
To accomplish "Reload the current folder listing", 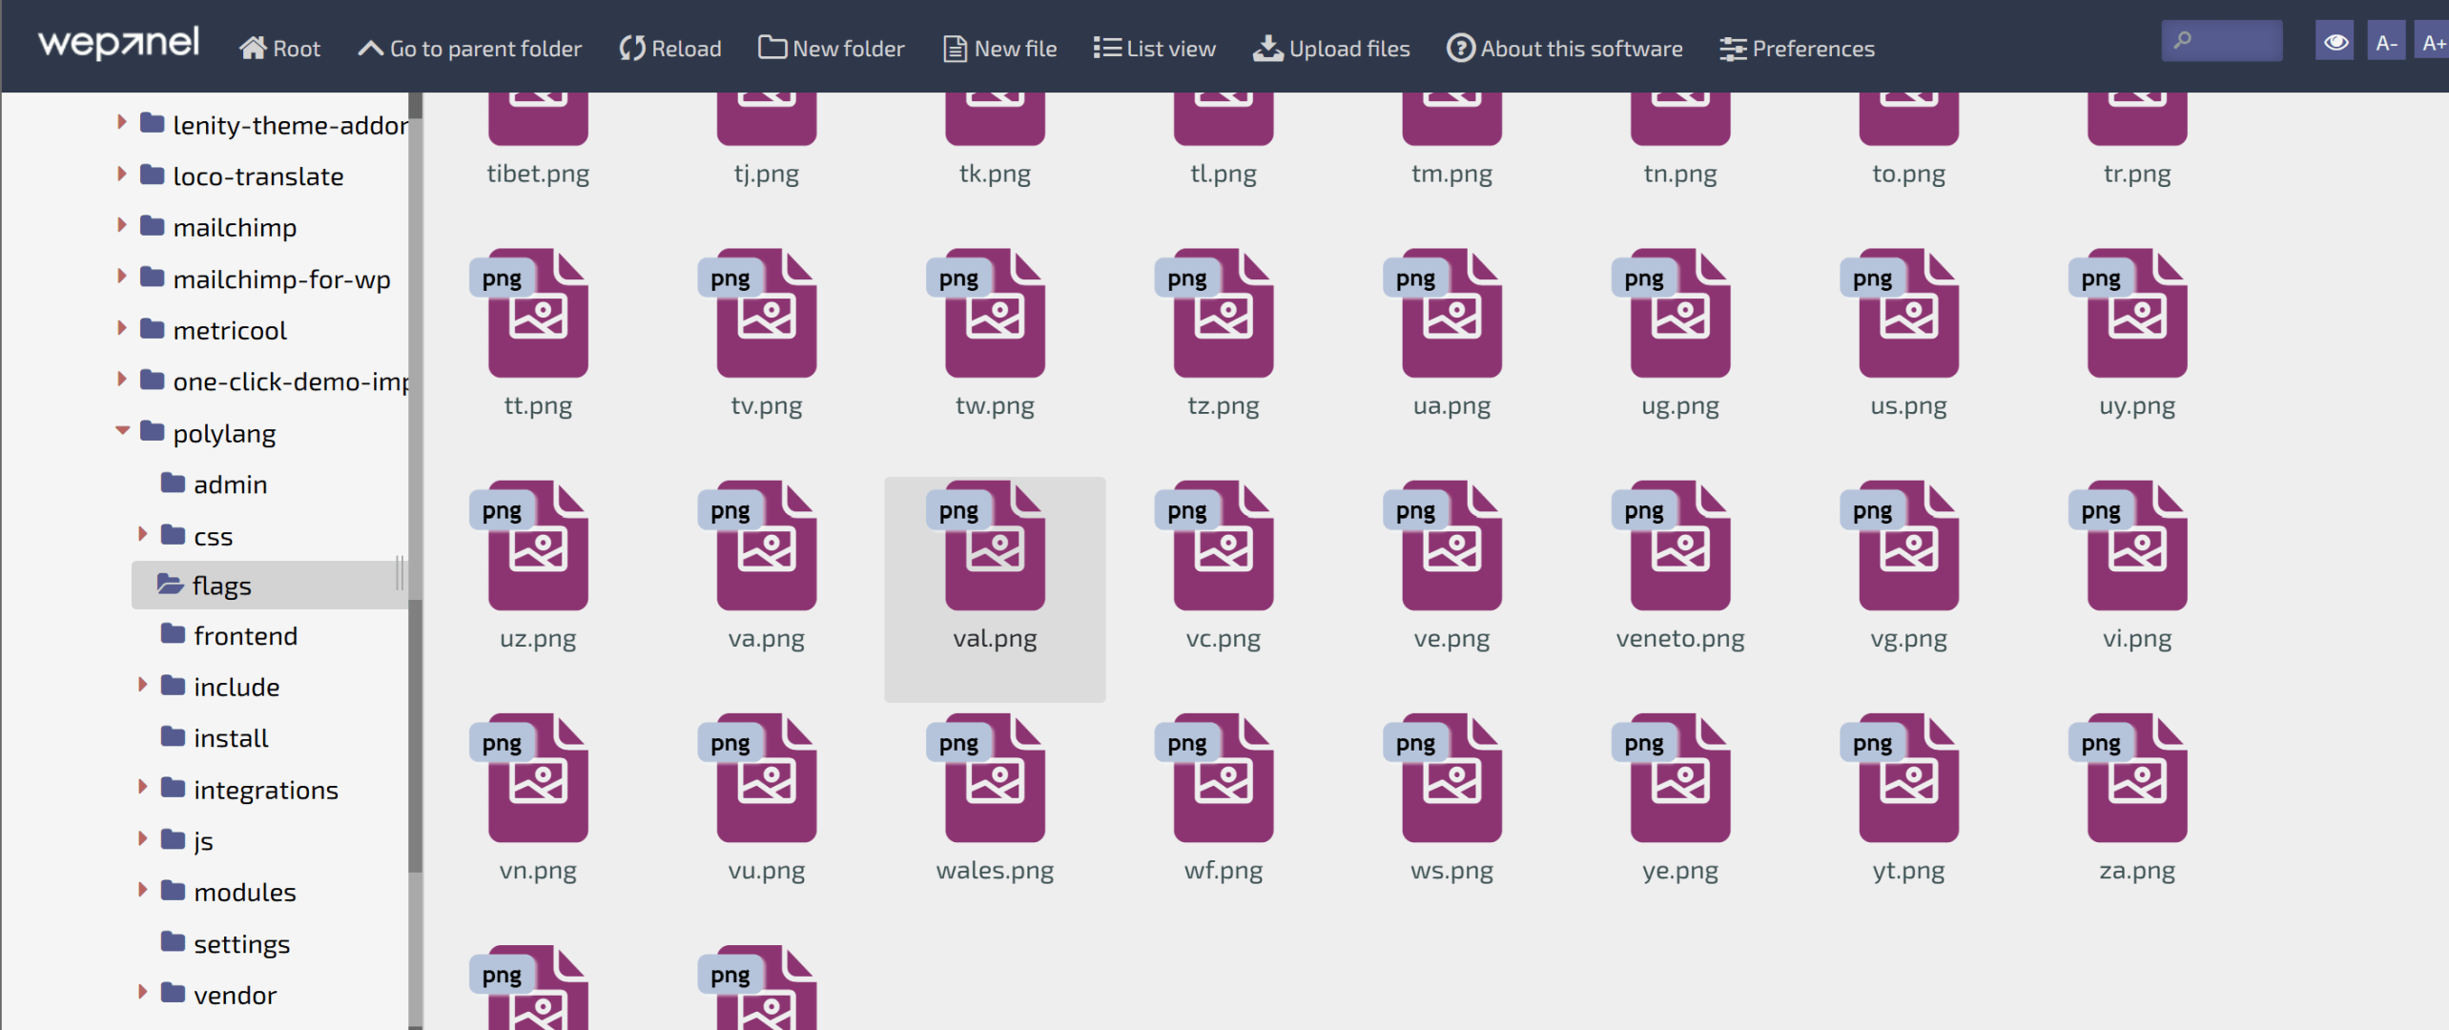I will (669, 48).
